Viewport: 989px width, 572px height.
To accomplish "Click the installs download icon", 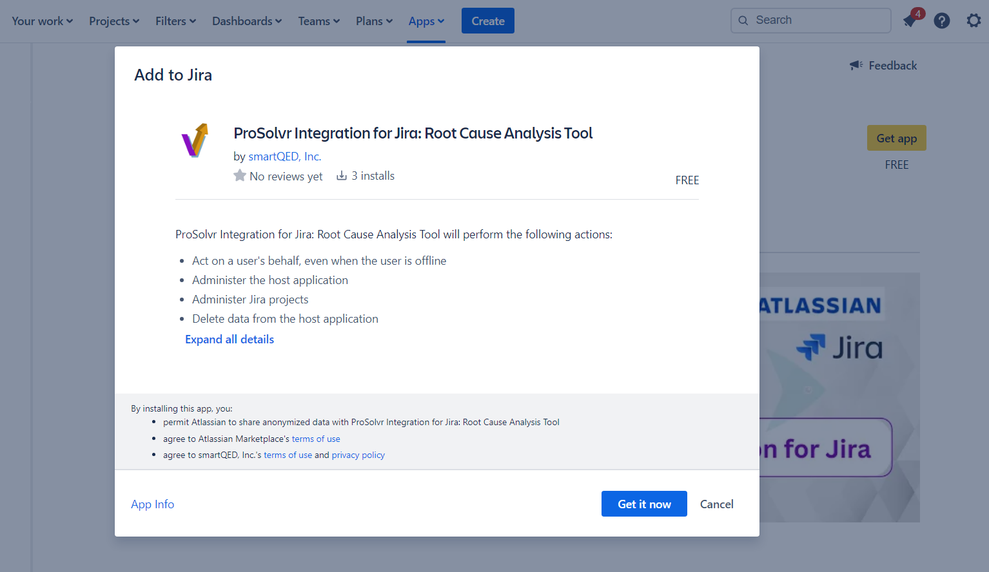I will 342,176.
